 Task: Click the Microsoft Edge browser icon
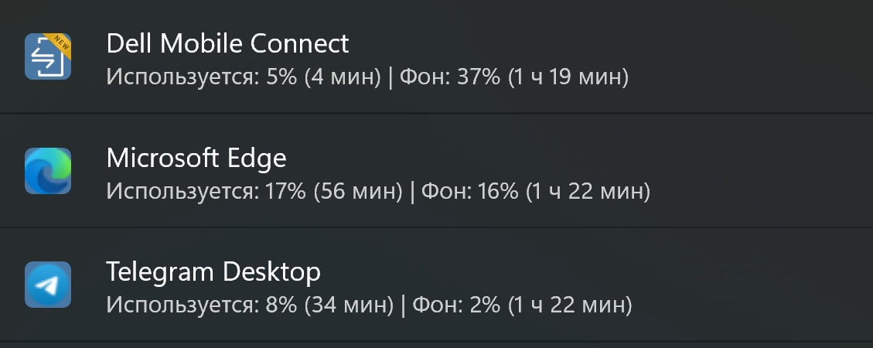[48, 171]
